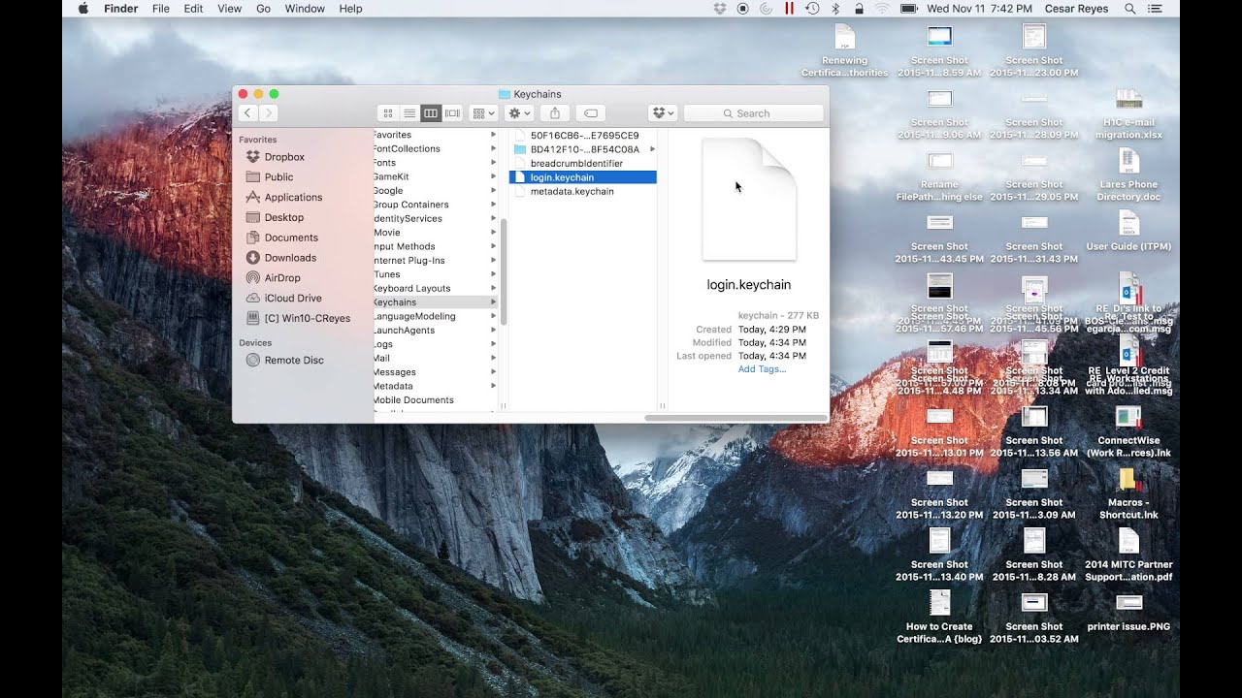Expand the Input Methods folder arrow
Image resolution: width=1242 pixels, height=698 pixels.
pyautogui.click(x=493, y=246)
